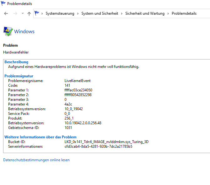Image resolution: width=210 pixels, height=185 pixels.
Task: Click the Serverinformationen label
Action: point(25,146)
